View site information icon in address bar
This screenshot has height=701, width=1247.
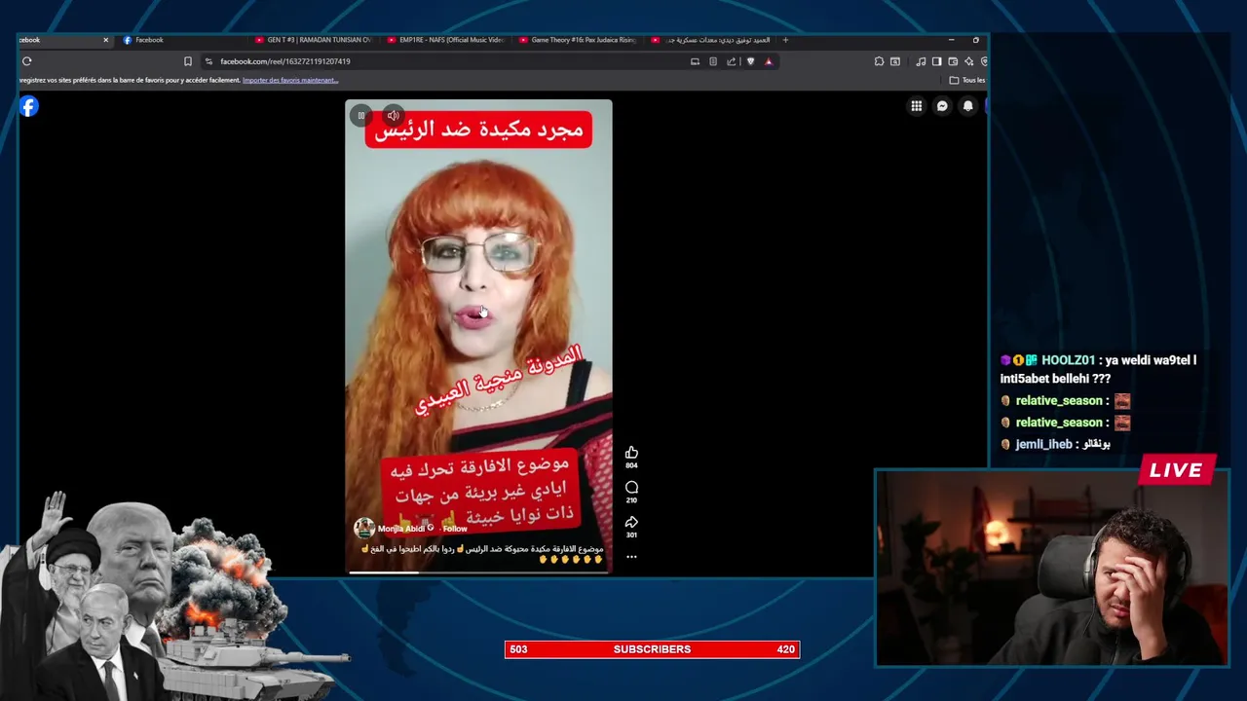tap(208, 61)
